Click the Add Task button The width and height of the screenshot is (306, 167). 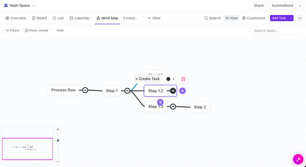tap(279, 18)
